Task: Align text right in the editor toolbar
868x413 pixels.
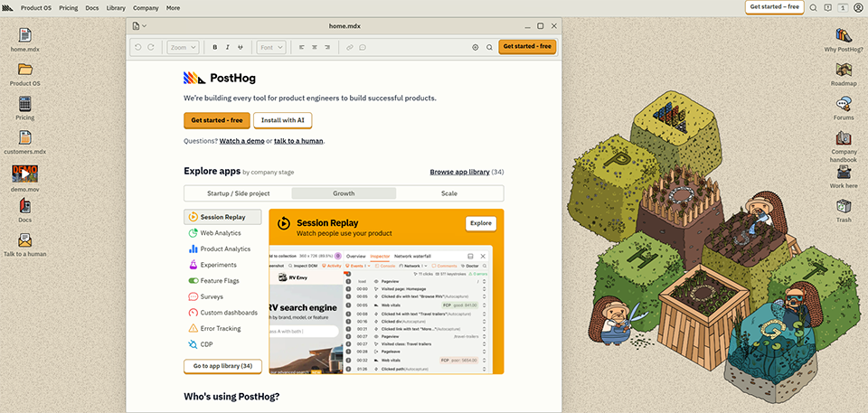Action: click(x=327, y=48)
